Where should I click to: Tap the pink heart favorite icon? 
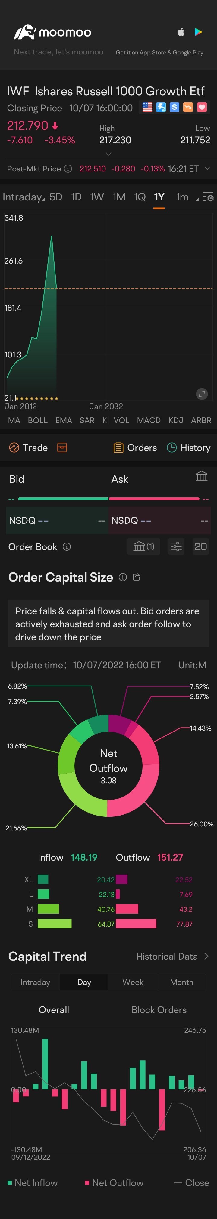click(x=202, y=107)
